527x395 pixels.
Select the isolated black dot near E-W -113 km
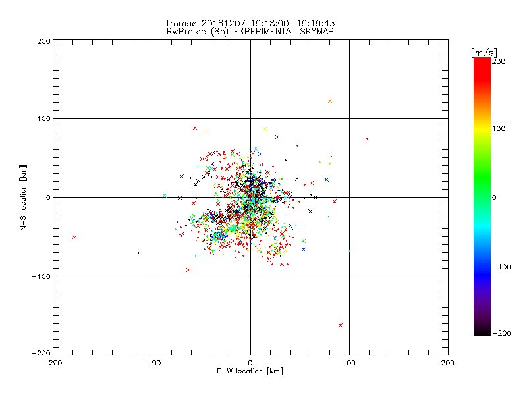point(138,253)
